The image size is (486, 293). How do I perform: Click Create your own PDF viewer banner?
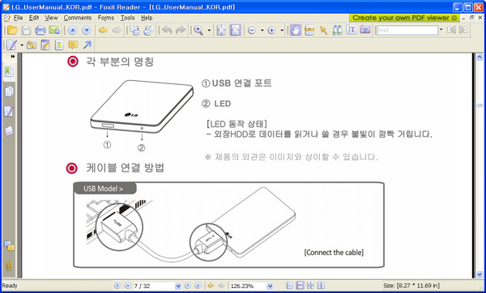pos(404,18)
